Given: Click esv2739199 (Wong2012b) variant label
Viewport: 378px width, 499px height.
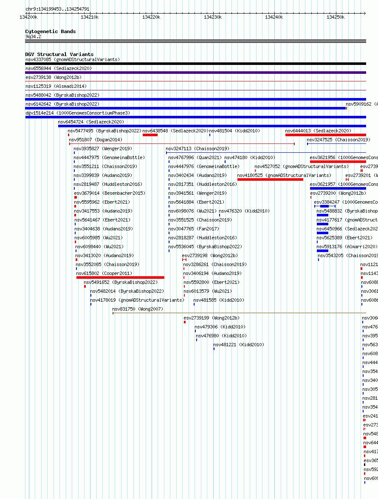Looking at the screenshot, I should [x=212, y=318].
